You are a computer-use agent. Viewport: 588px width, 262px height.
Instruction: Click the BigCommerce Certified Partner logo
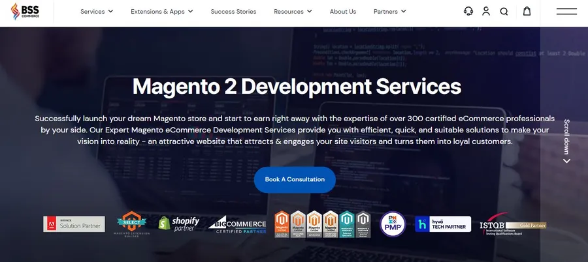coord(237,225)
